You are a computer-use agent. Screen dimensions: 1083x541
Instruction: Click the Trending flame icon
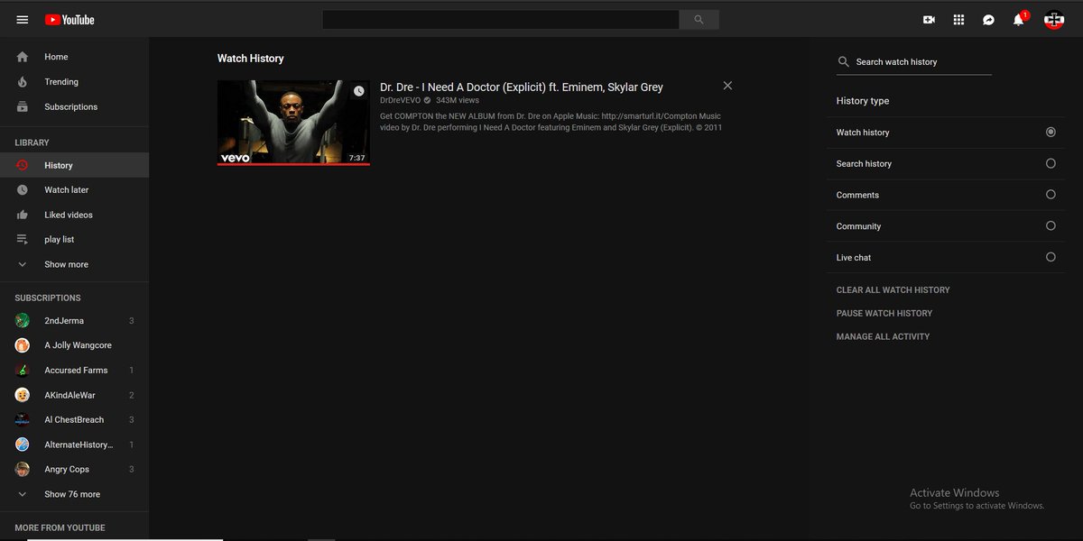[x=23, y=82]
